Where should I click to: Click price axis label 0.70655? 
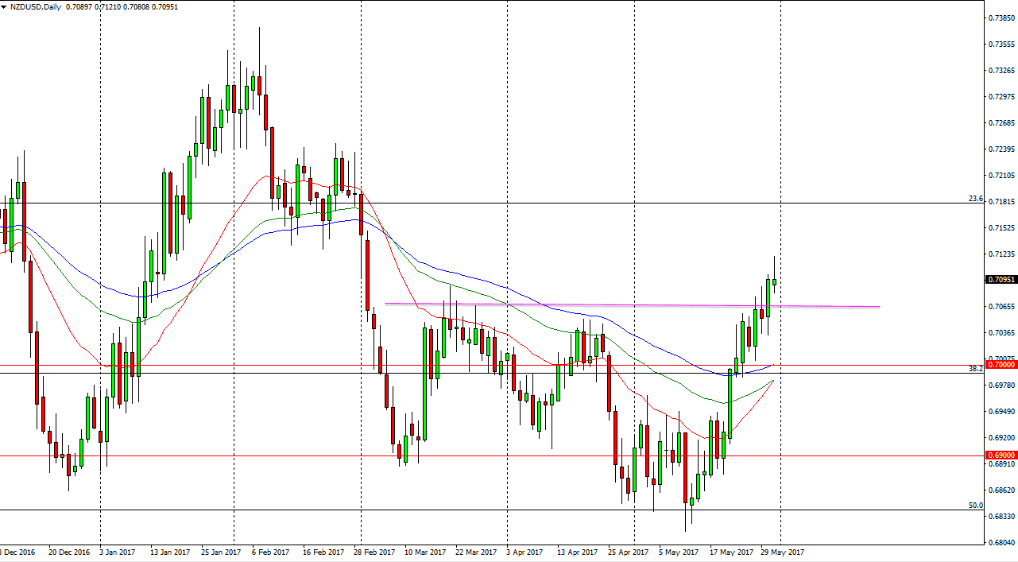pos(1001,306)
